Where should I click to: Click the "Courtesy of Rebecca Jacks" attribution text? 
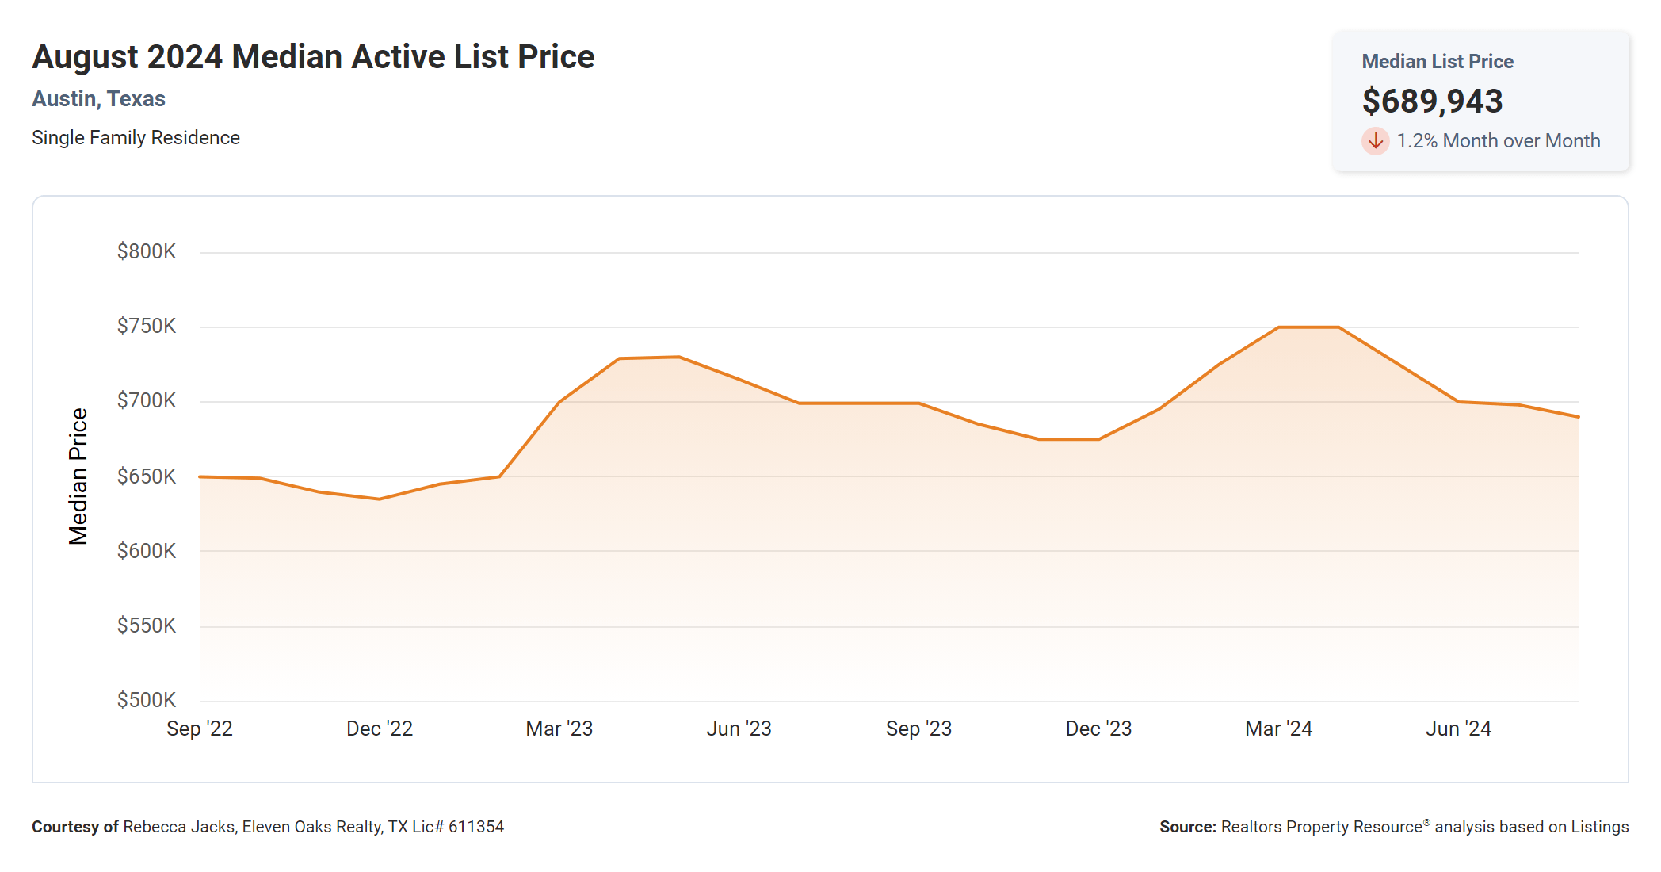coord(268,827)
